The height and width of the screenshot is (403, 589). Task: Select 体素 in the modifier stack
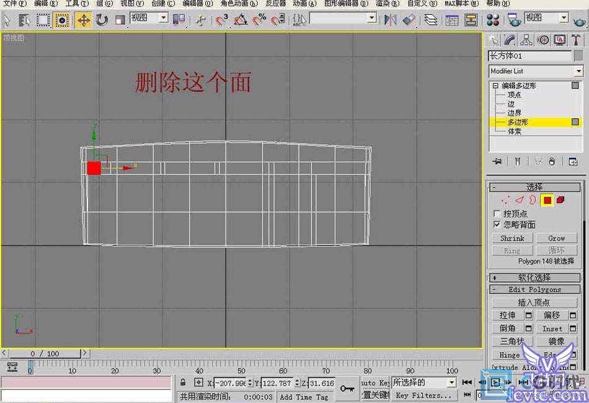(514, 131)
